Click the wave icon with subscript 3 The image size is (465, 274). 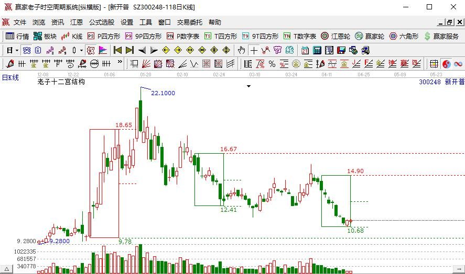tap(50, 51)
